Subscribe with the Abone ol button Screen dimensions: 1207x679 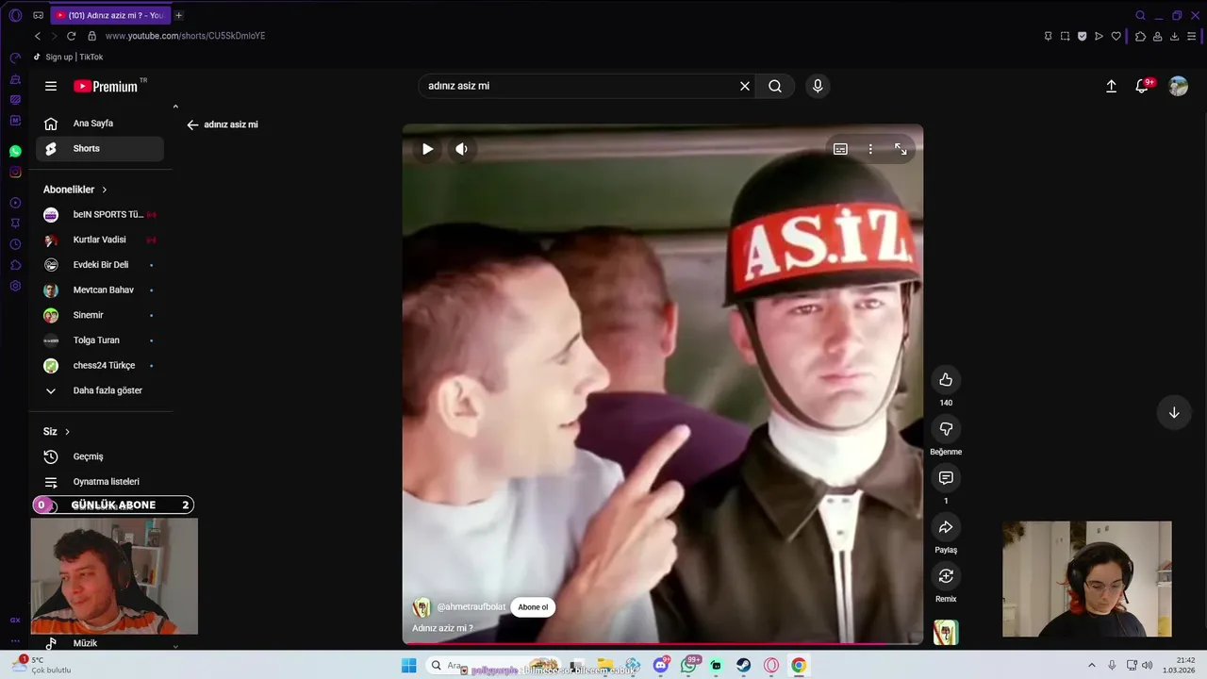point(533,607)
